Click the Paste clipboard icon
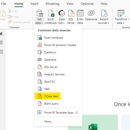 point(3,13)
